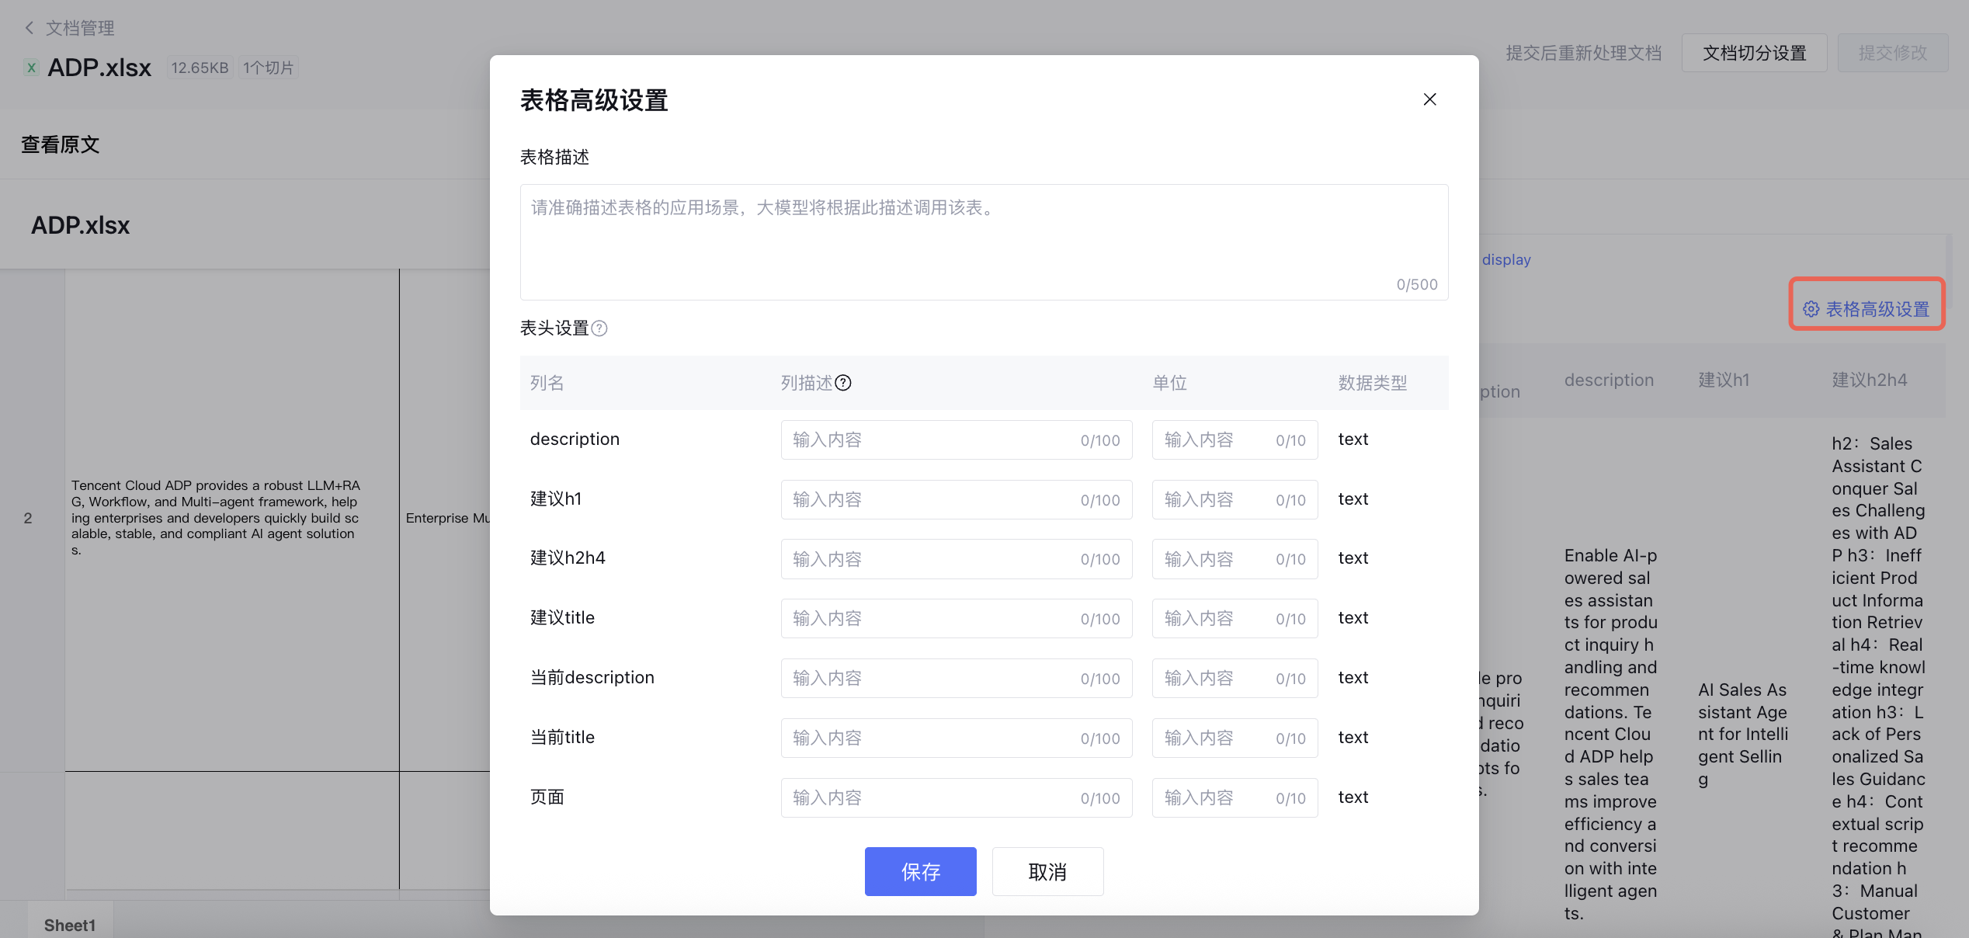Click the 查看原文 tab
The width and height of the screenshot is (1969, 938).
(x=61, y=144)
